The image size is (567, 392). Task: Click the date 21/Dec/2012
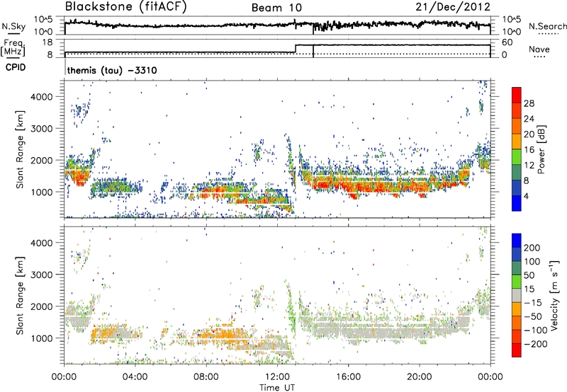coord(453,7)
